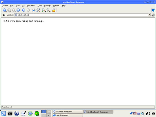Switch to virtual desktop 1

[44, 112]
